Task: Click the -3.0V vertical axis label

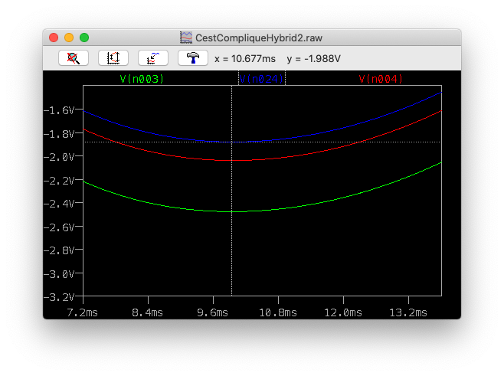Action: (x=59, y=274)
